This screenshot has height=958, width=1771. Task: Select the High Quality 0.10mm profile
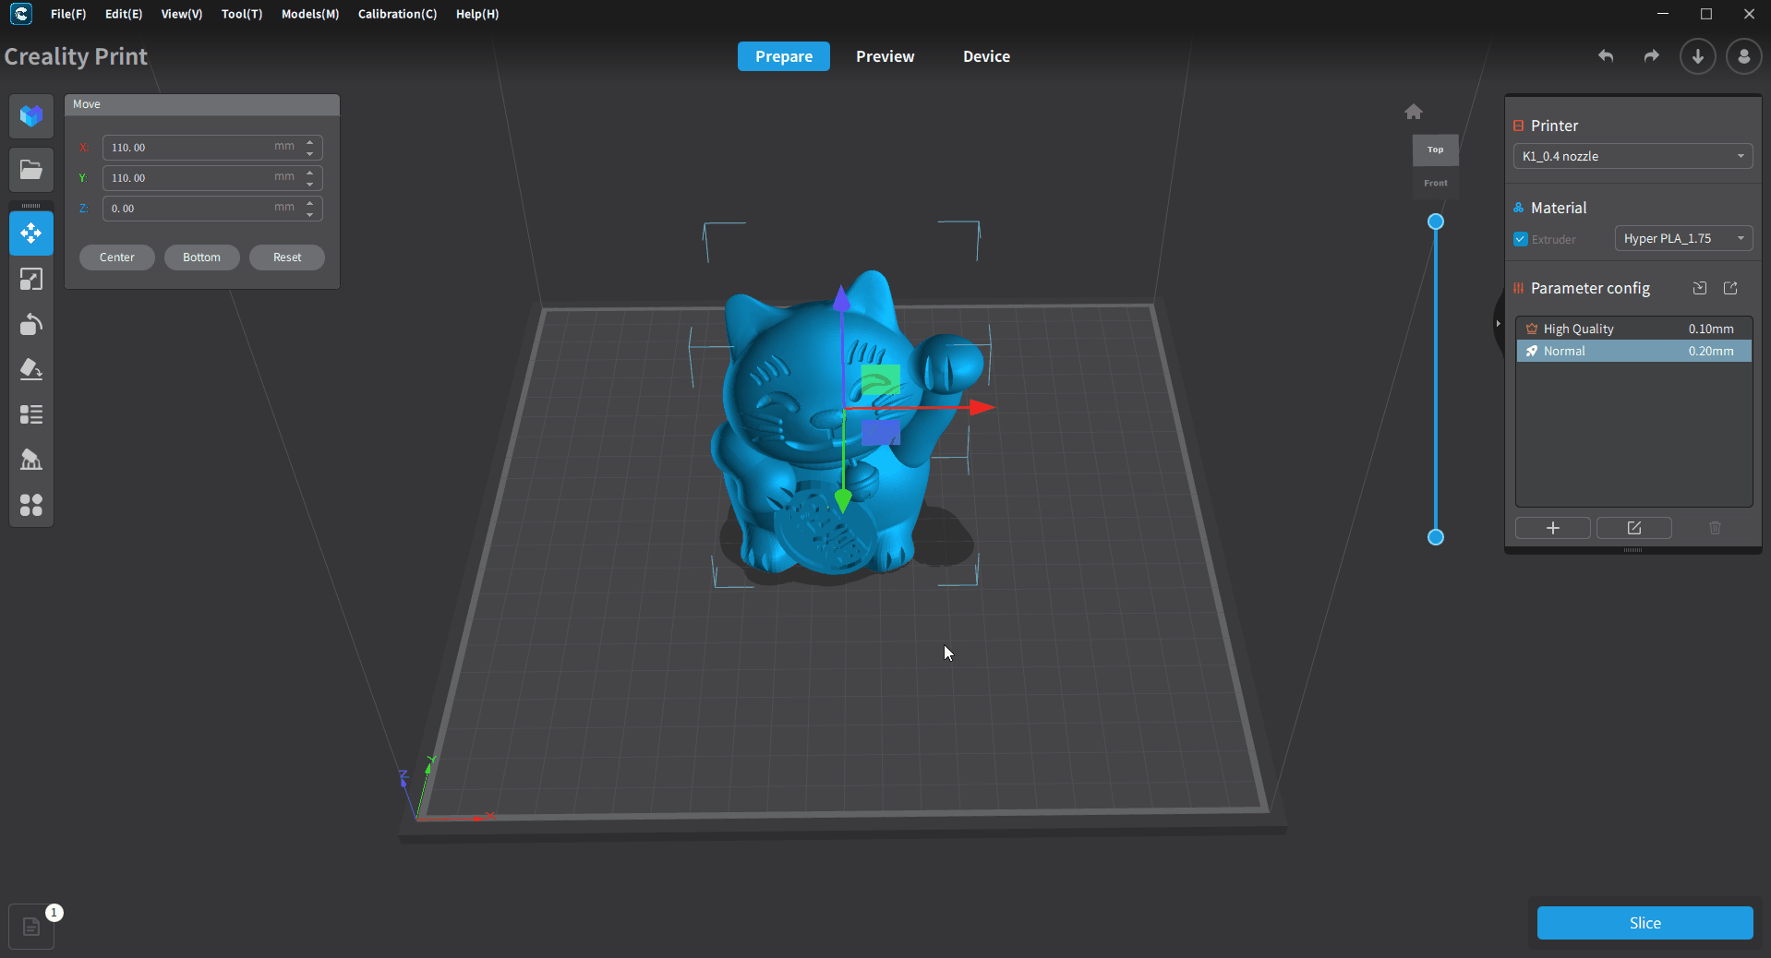[1632, 329]
